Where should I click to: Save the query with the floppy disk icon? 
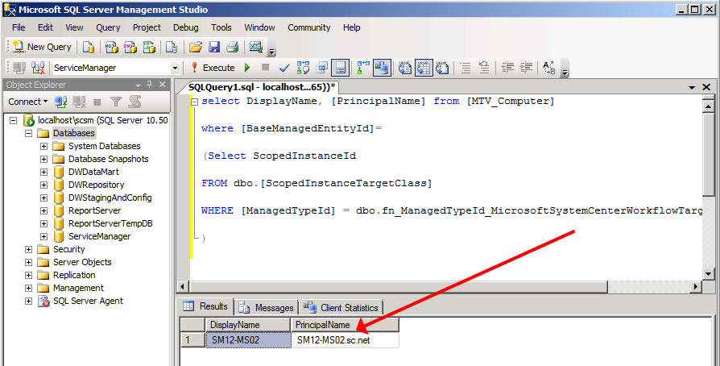[214, 48]
